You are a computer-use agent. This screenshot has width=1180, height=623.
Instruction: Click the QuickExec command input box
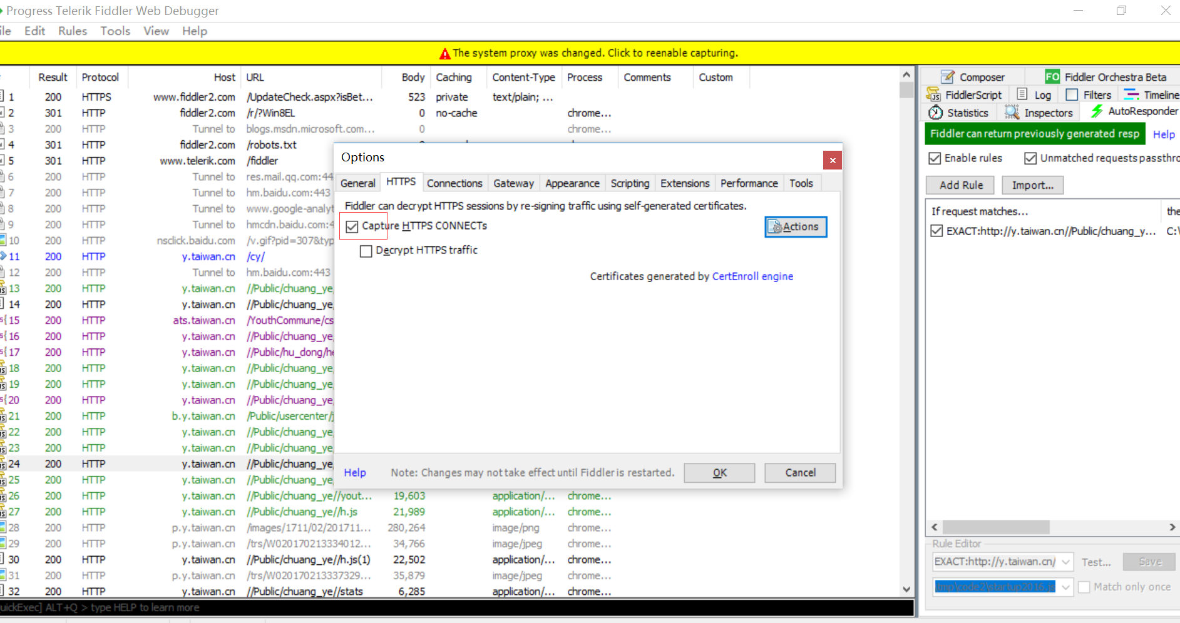coord(456,607)
